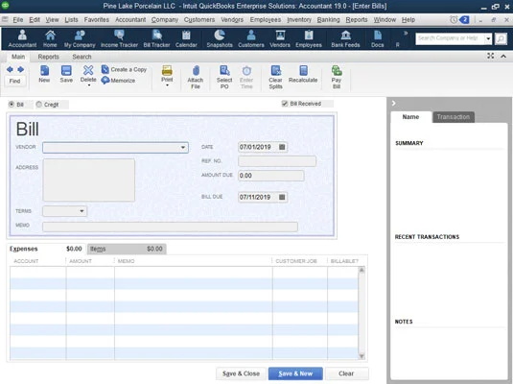Memorize this bill
The image size is (513, 384).
click(119, 81)
